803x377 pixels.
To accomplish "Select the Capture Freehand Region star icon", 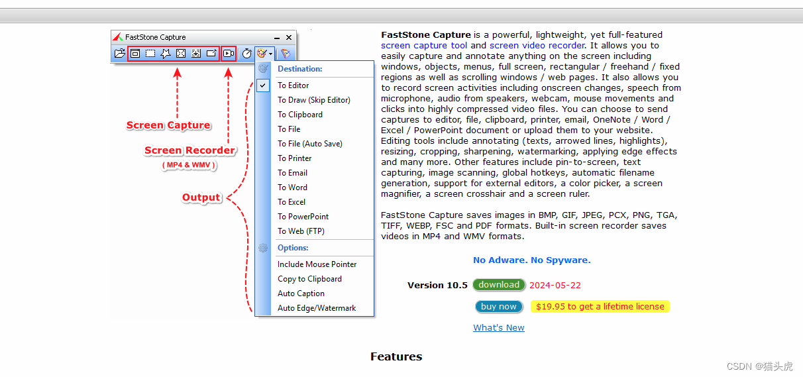I will [x=166, y=54].
